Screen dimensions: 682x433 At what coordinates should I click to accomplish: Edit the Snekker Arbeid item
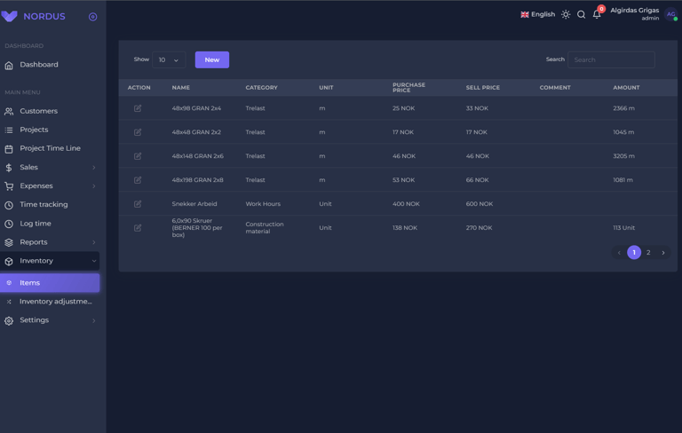click(x=138, y=204)
